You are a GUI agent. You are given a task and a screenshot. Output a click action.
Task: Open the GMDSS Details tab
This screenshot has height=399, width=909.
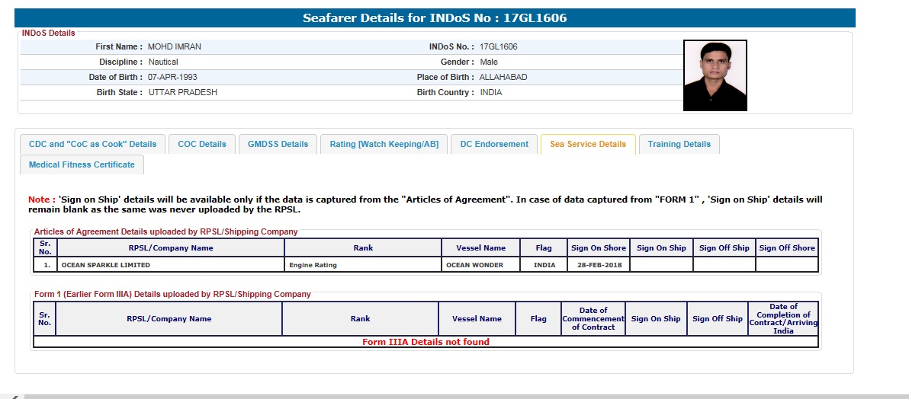278,144
